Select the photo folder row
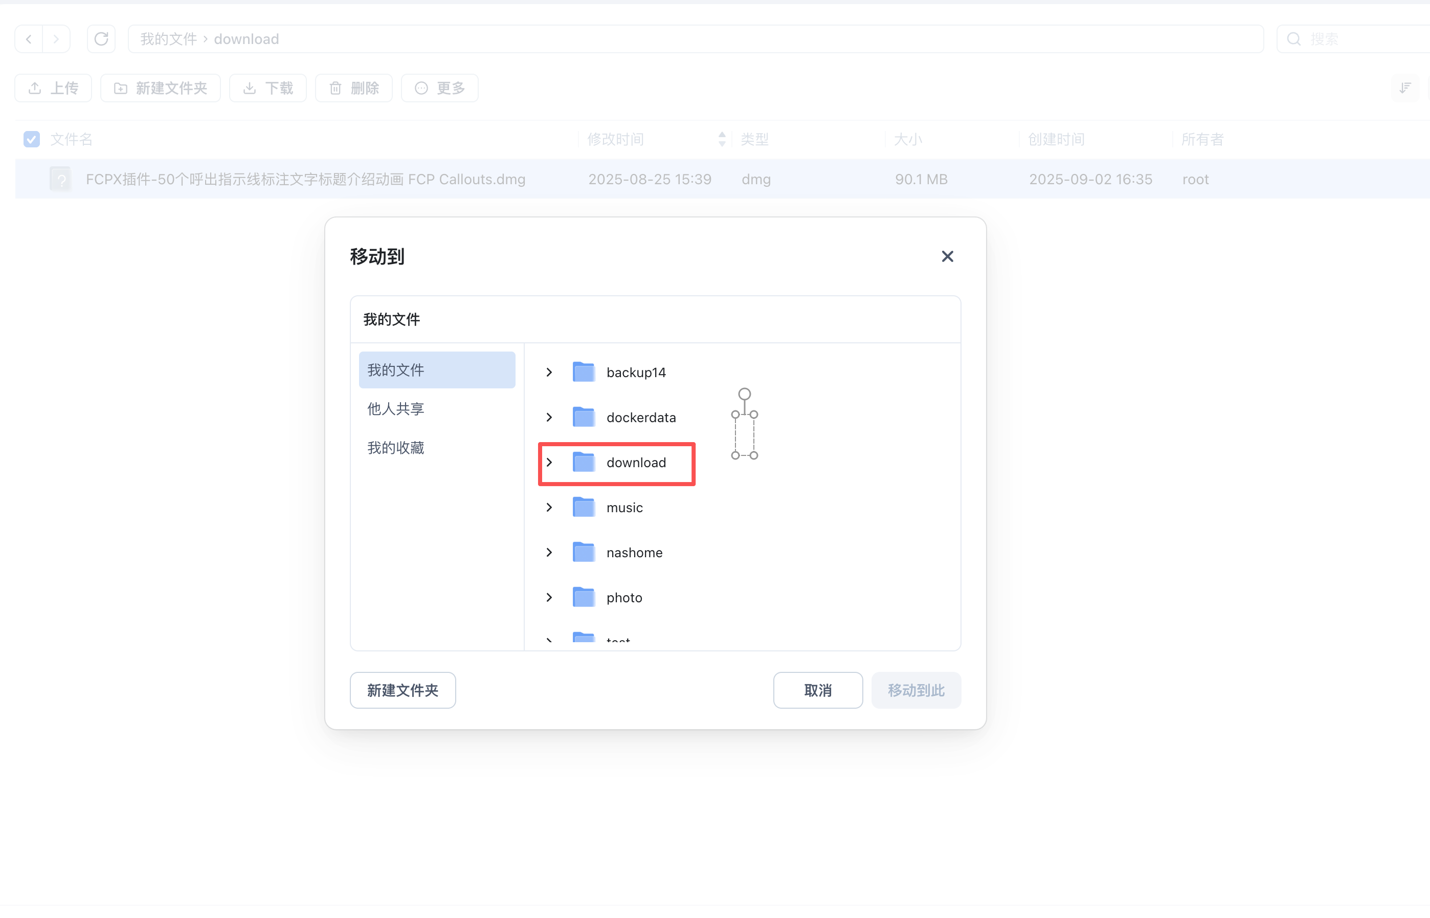1430x918 pixels. 623,597
